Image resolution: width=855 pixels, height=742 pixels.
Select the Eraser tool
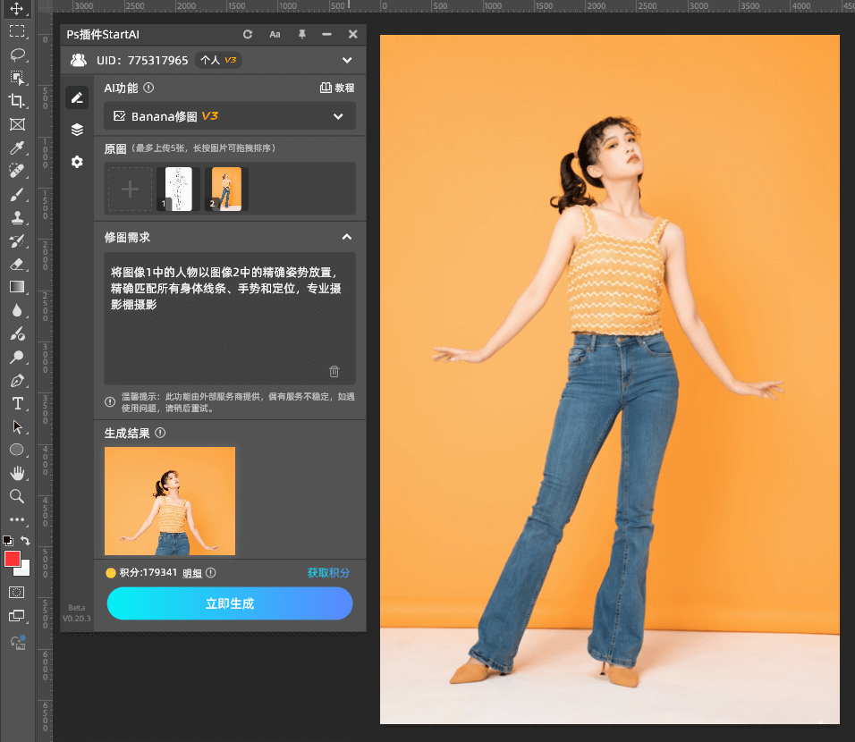click(17, 264)
